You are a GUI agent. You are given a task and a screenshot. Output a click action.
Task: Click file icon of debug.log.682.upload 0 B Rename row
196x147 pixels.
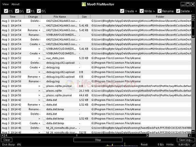44,77
